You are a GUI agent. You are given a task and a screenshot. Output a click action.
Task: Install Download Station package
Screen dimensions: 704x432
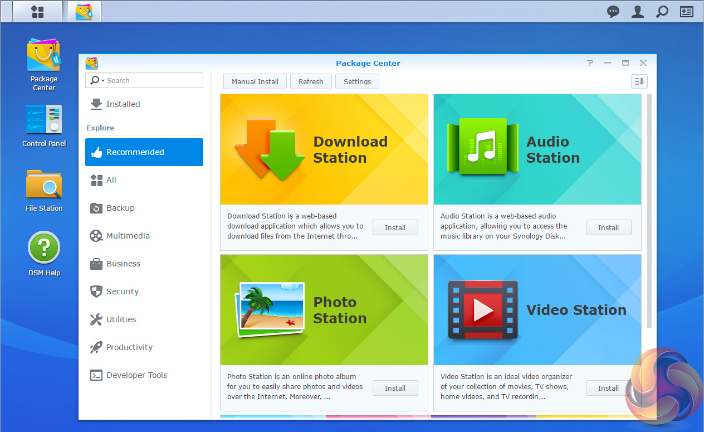tap(395, 227)
